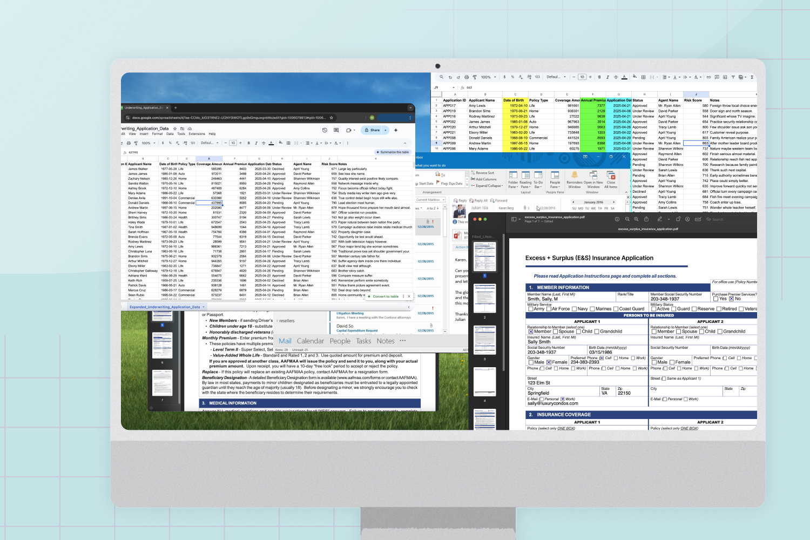Open the Expand/Collapse dropdown in Outlook ribbon
The width and height of the screenshot is (810, 540).
(x=487, y=185)
